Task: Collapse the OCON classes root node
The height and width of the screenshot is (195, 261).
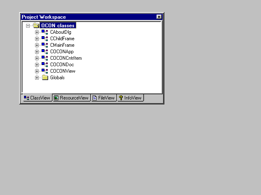Action: tap(28, 26)
